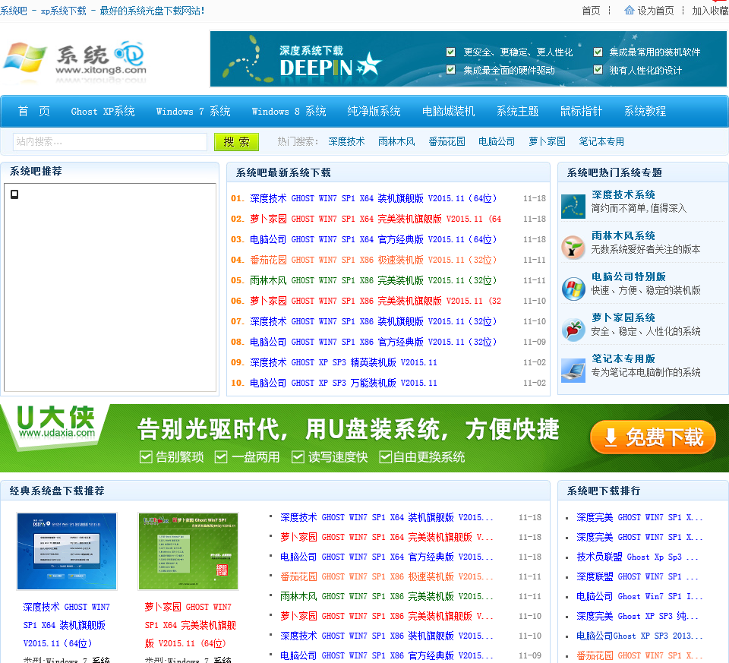729x663 pixels.
Task: Open item 03 电脑公司 WIN7 X64 官方经典版
Action: [374, 239]
